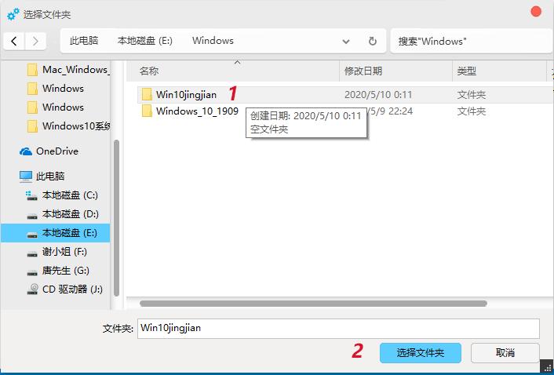Image resolution: width=554 pixels, height=375 pixels.
Task: Click Windows10系统 folder icon in sidebar
Action: point(32,126)
